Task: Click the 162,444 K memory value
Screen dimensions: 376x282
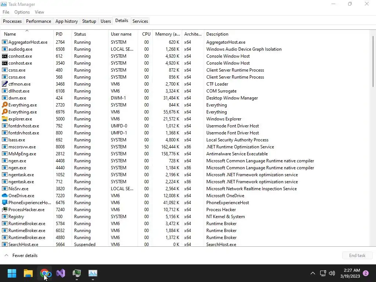Action: (170, 147)
